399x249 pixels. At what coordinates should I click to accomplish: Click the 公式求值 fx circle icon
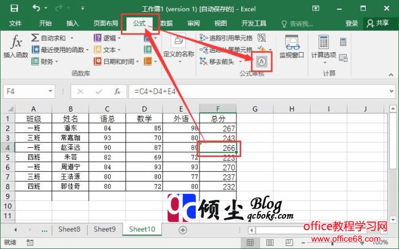(261, 61)
